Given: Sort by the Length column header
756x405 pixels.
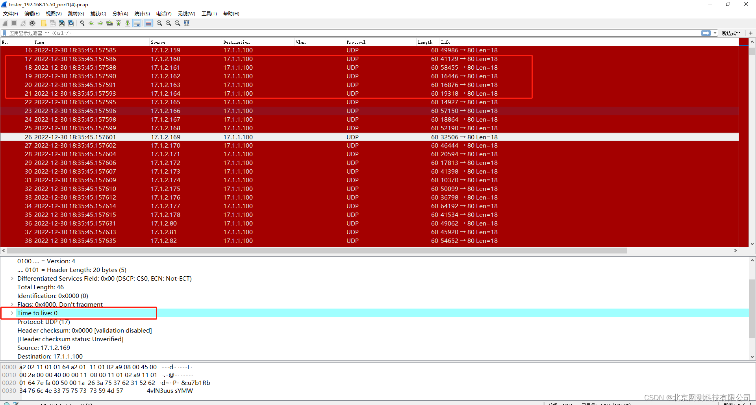Looking at the screenshot, I should point(428,42).
